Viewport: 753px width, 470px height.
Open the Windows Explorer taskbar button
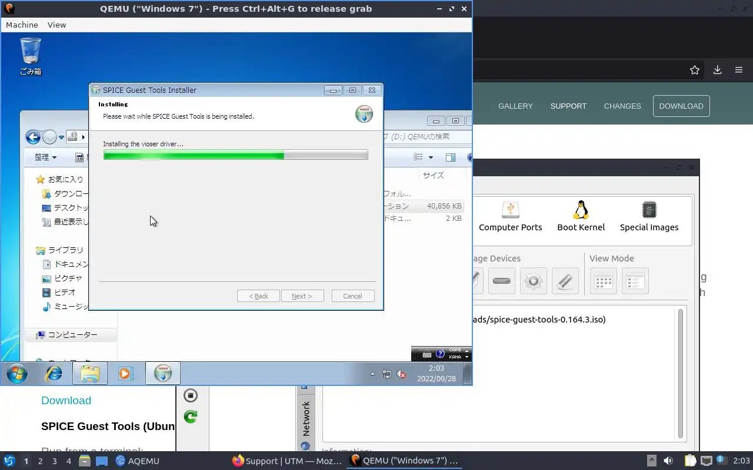click(90, 374)
